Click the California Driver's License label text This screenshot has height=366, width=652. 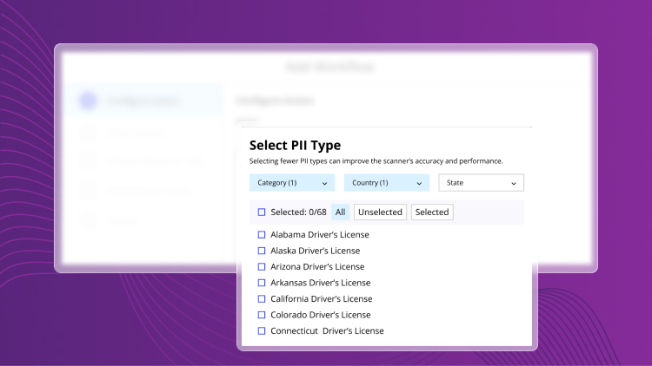click(x=322, y=299)
